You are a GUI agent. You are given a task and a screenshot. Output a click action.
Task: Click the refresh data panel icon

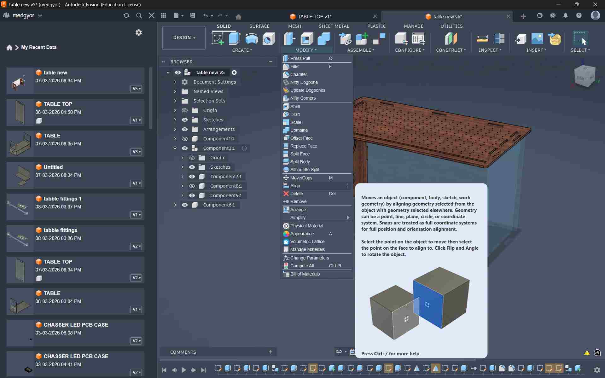coord(126,15)
